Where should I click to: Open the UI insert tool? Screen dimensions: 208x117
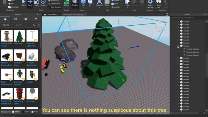point(90,3)
